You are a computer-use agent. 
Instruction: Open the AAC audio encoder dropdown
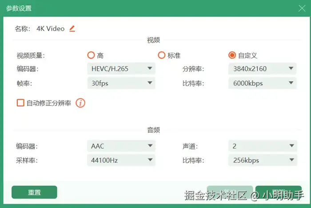[121, 146]
